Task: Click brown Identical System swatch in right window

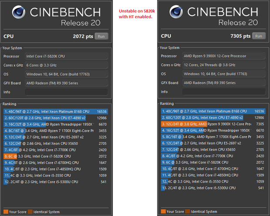Action: [x=188, y=211]
